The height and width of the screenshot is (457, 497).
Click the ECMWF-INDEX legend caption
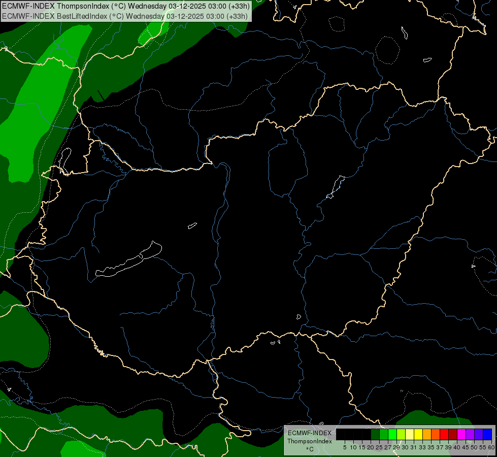[x=310, y=433]
